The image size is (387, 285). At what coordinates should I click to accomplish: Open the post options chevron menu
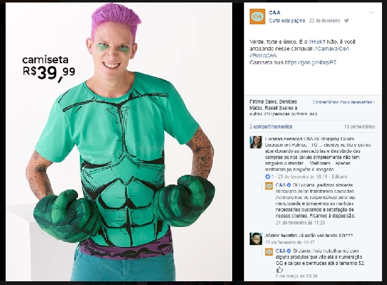(x=371, y=12)
